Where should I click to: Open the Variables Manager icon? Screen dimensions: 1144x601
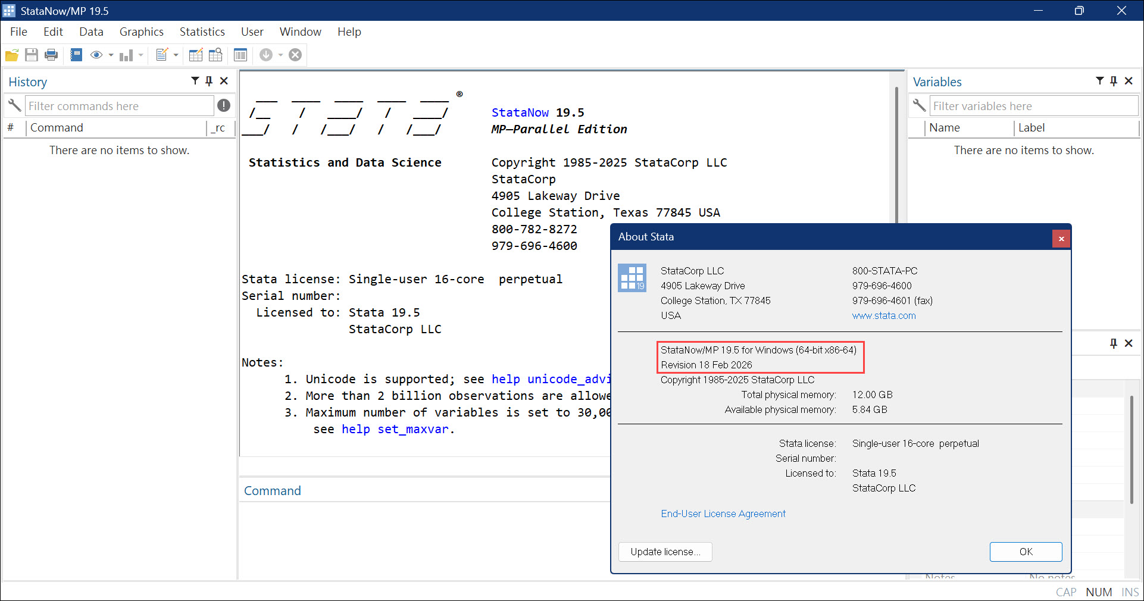pyautogui.click(x=240, y=55)
